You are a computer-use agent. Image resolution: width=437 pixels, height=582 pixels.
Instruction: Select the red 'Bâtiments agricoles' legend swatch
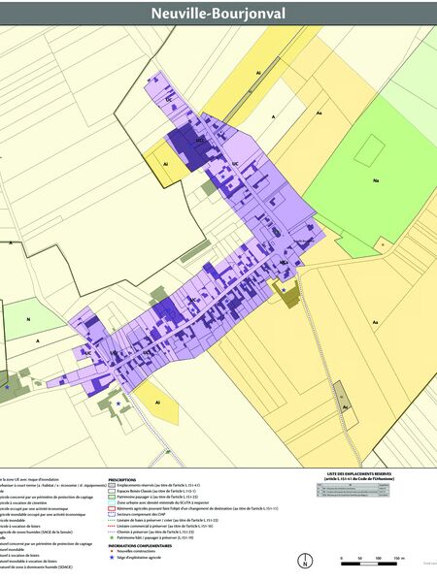click(112, 508)
